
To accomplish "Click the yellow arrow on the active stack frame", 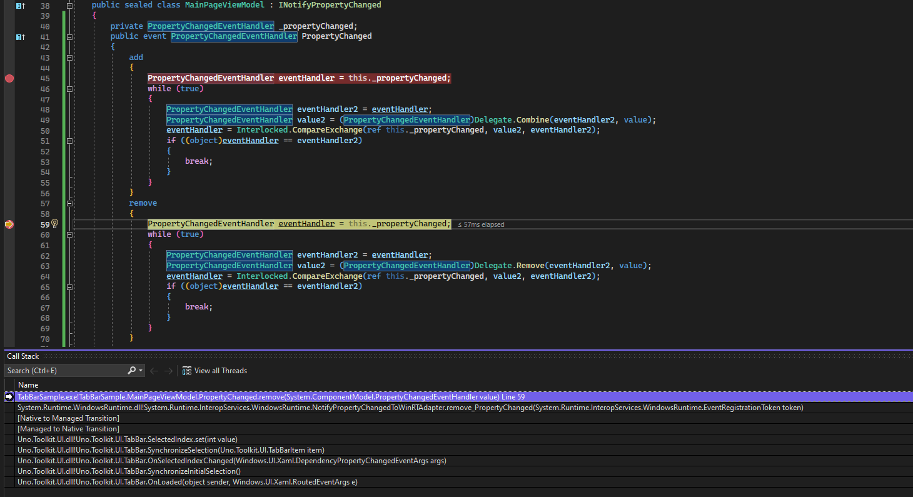I will (8, 396).
